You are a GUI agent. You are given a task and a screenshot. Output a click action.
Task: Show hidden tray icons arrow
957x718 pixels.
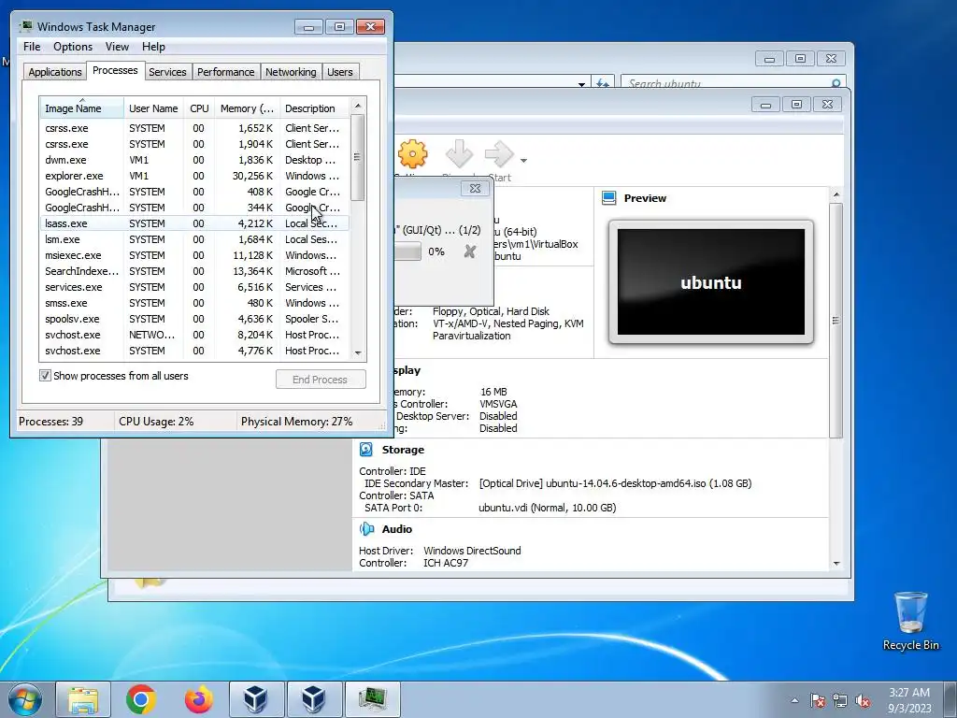794,700
